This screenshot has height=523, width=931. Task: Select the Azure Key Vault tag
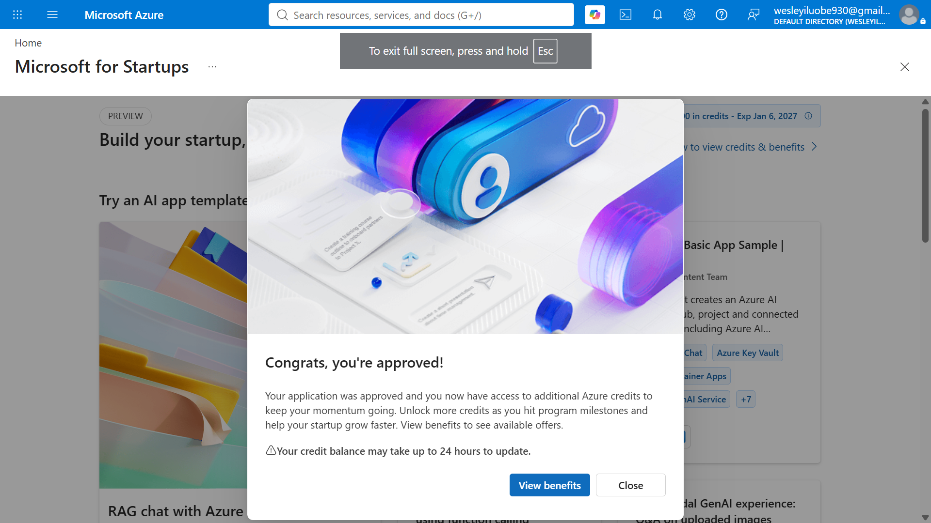[748, 353]
